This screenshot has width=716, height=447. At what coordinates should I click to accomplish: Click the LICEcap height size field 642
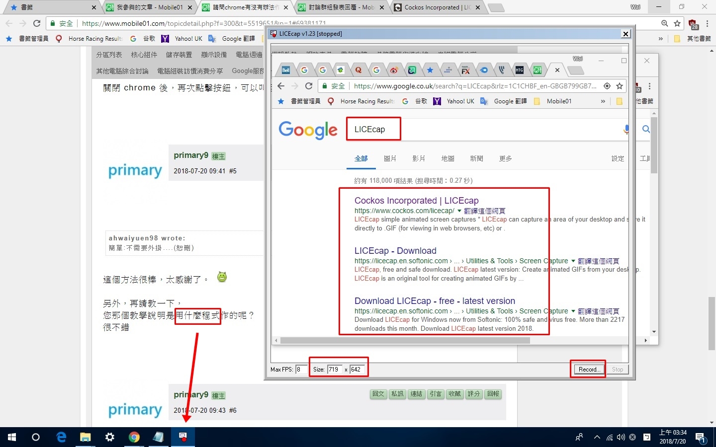[x=357, y=370]
